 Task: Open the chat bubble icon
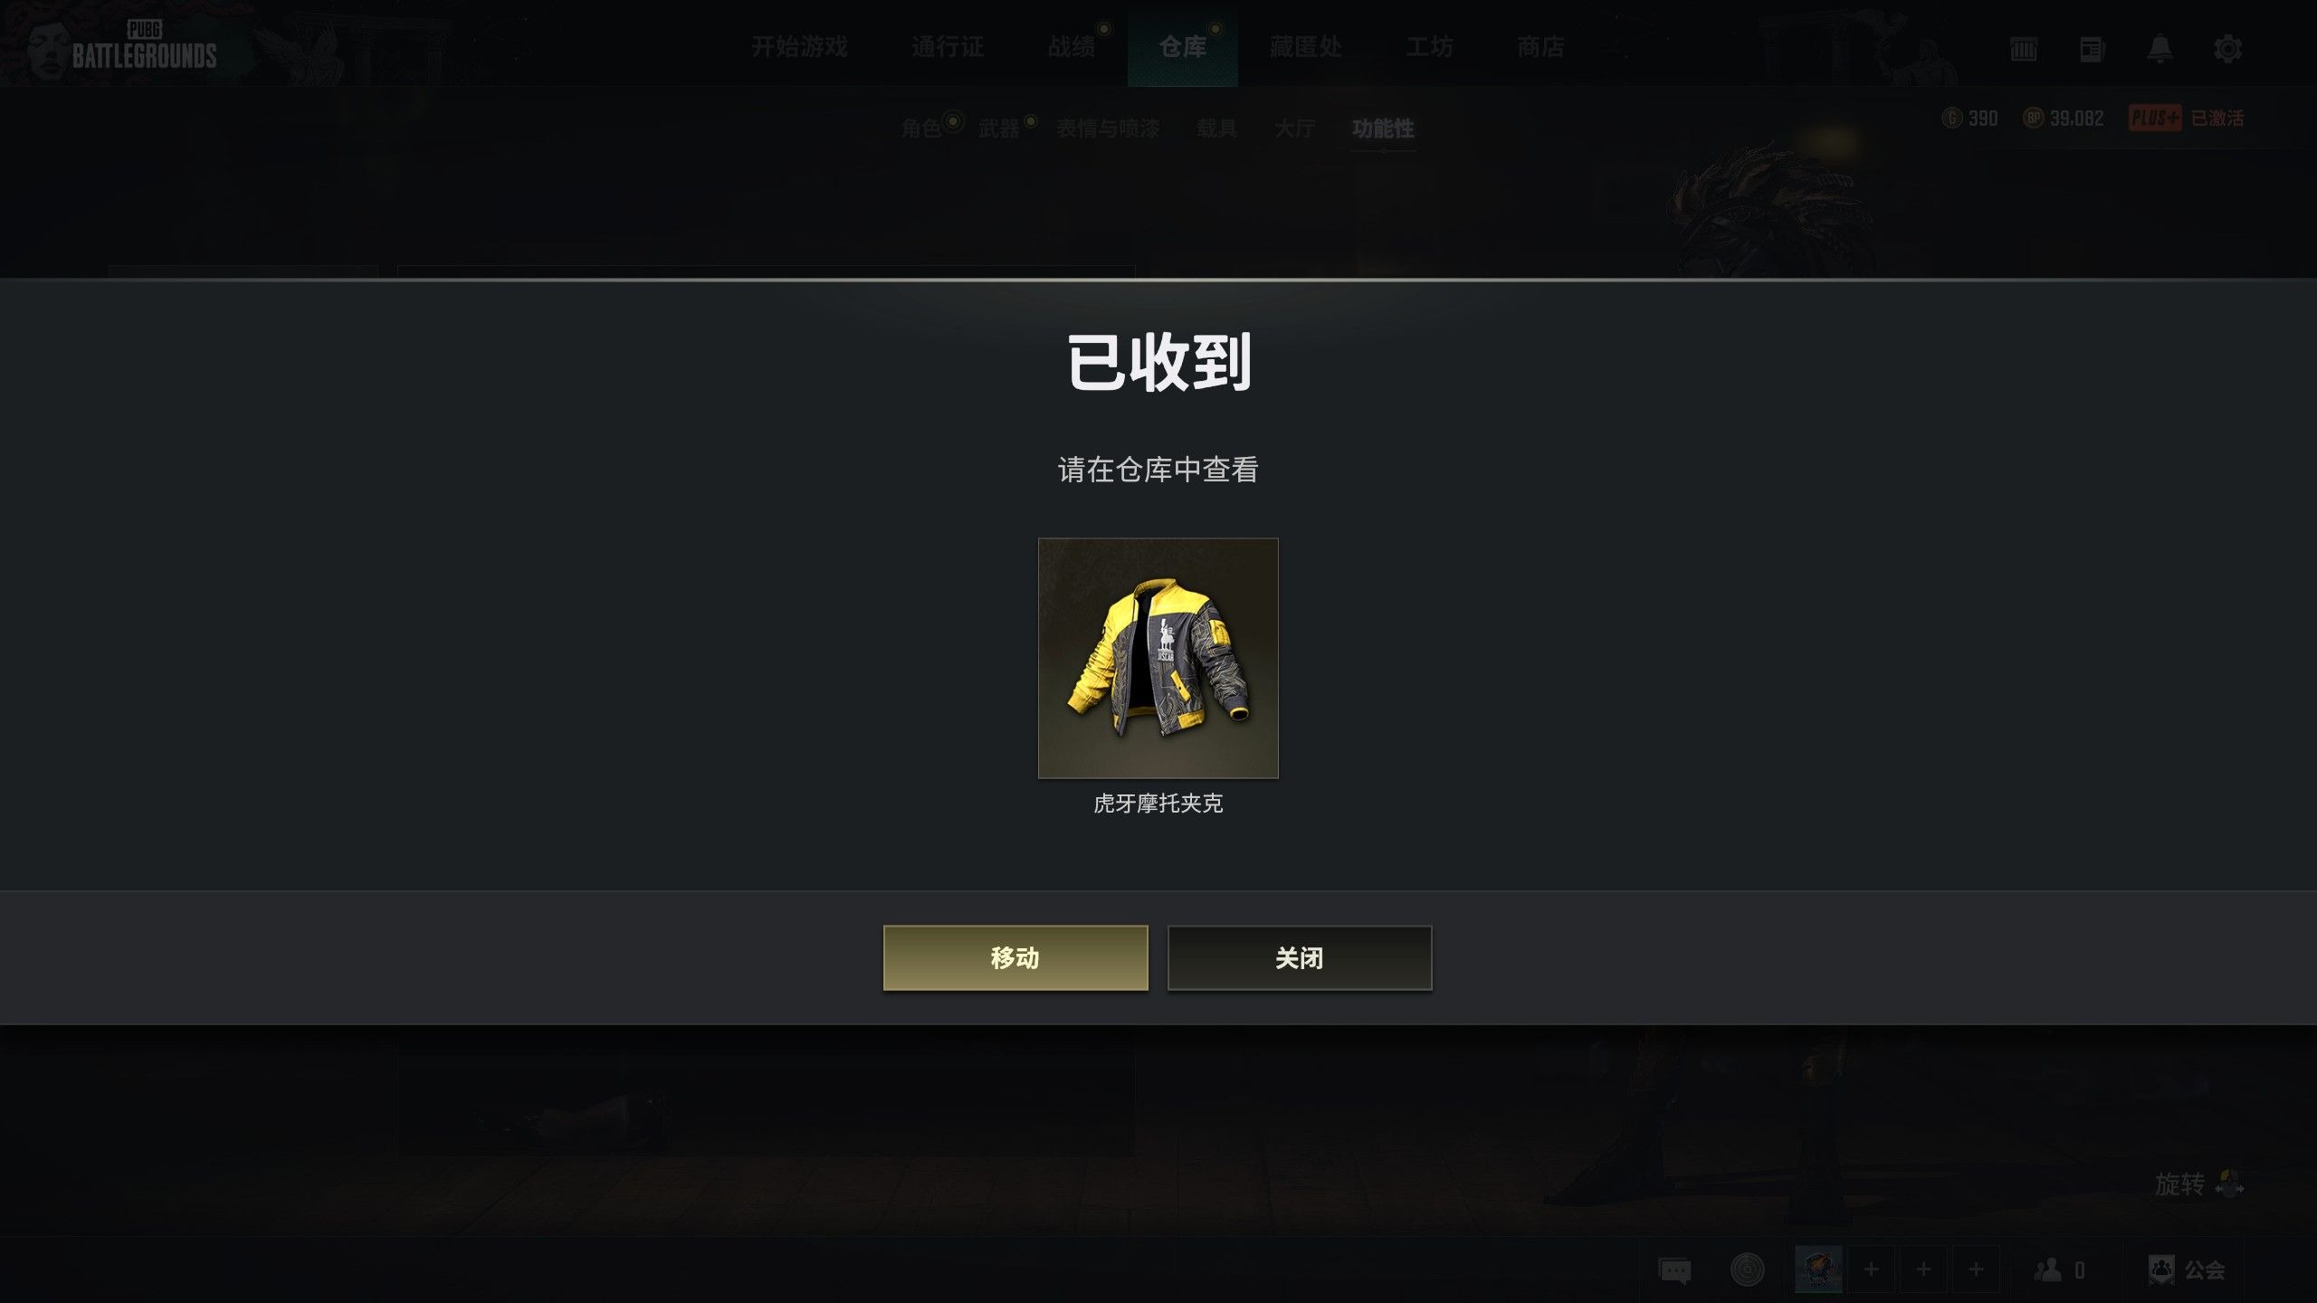[x=1674, y=1270]
